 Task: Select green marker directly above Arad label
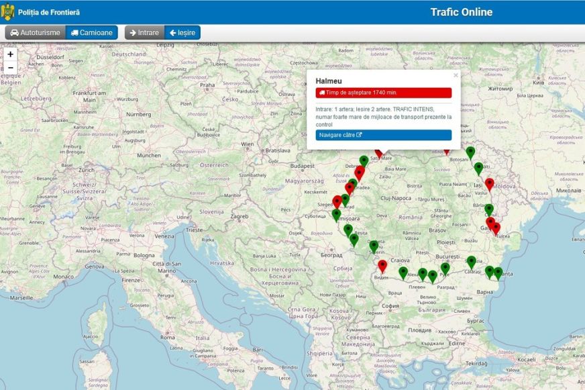345,200
